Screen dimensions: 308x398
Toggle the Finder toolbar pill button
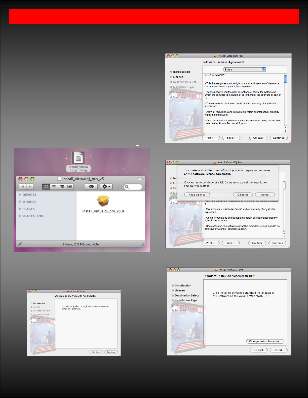[x=140, y=179]
